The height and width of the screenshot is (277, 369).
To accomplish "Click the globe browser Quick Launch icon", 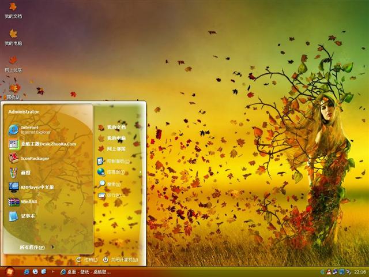I will [35, 272].
